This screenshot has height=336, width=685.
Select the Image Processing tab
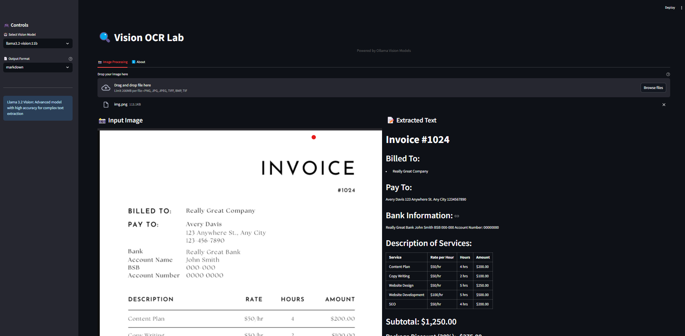(113, 62)
